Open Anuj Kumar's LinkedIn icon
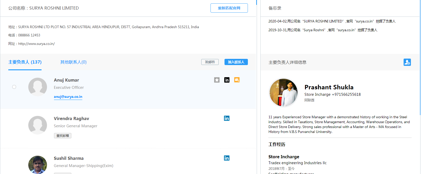Viewport: 421px width, 174px height. 227,80
